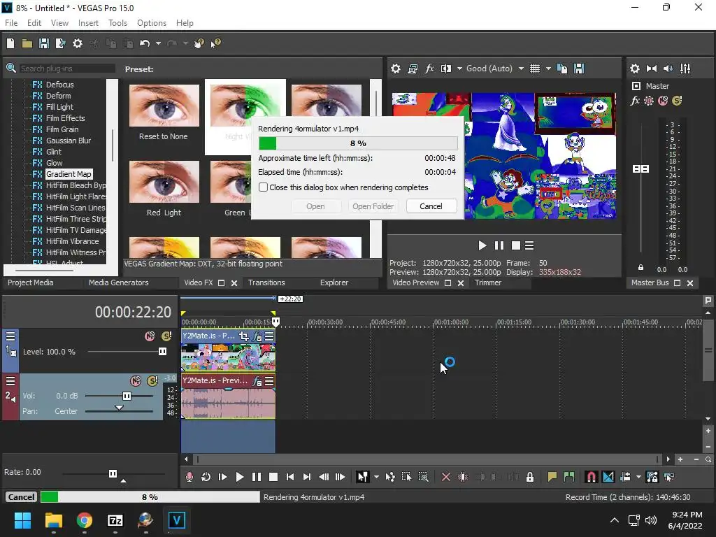Show hidden system tray icons chevron
Image resolution: width=716 pixels, height=537 pixels.
[x=615, y=520]
